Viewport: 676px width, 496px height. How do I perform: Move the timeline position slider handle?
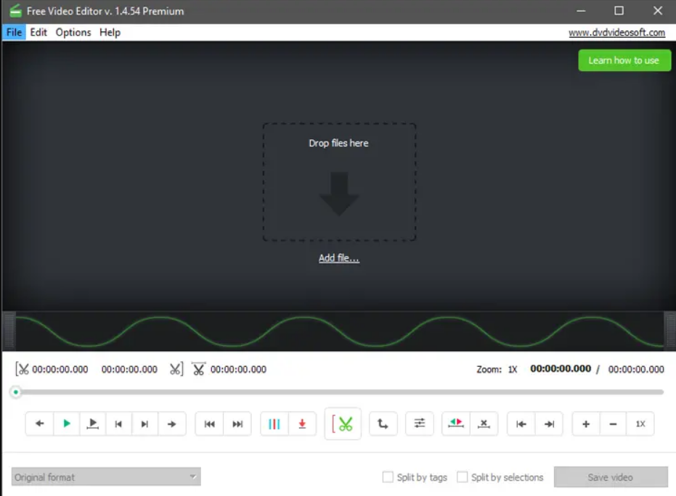click(16, 392)
